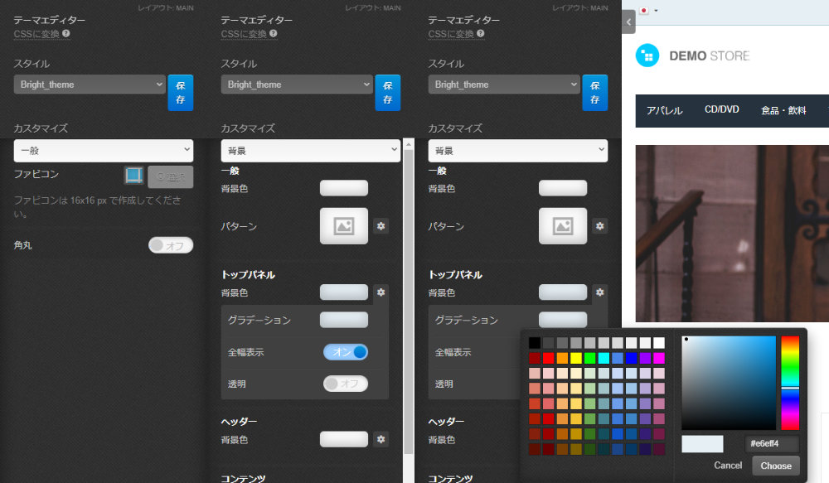
Task: Click favicon image icon next to ファビコン
Action: [133, 175]
